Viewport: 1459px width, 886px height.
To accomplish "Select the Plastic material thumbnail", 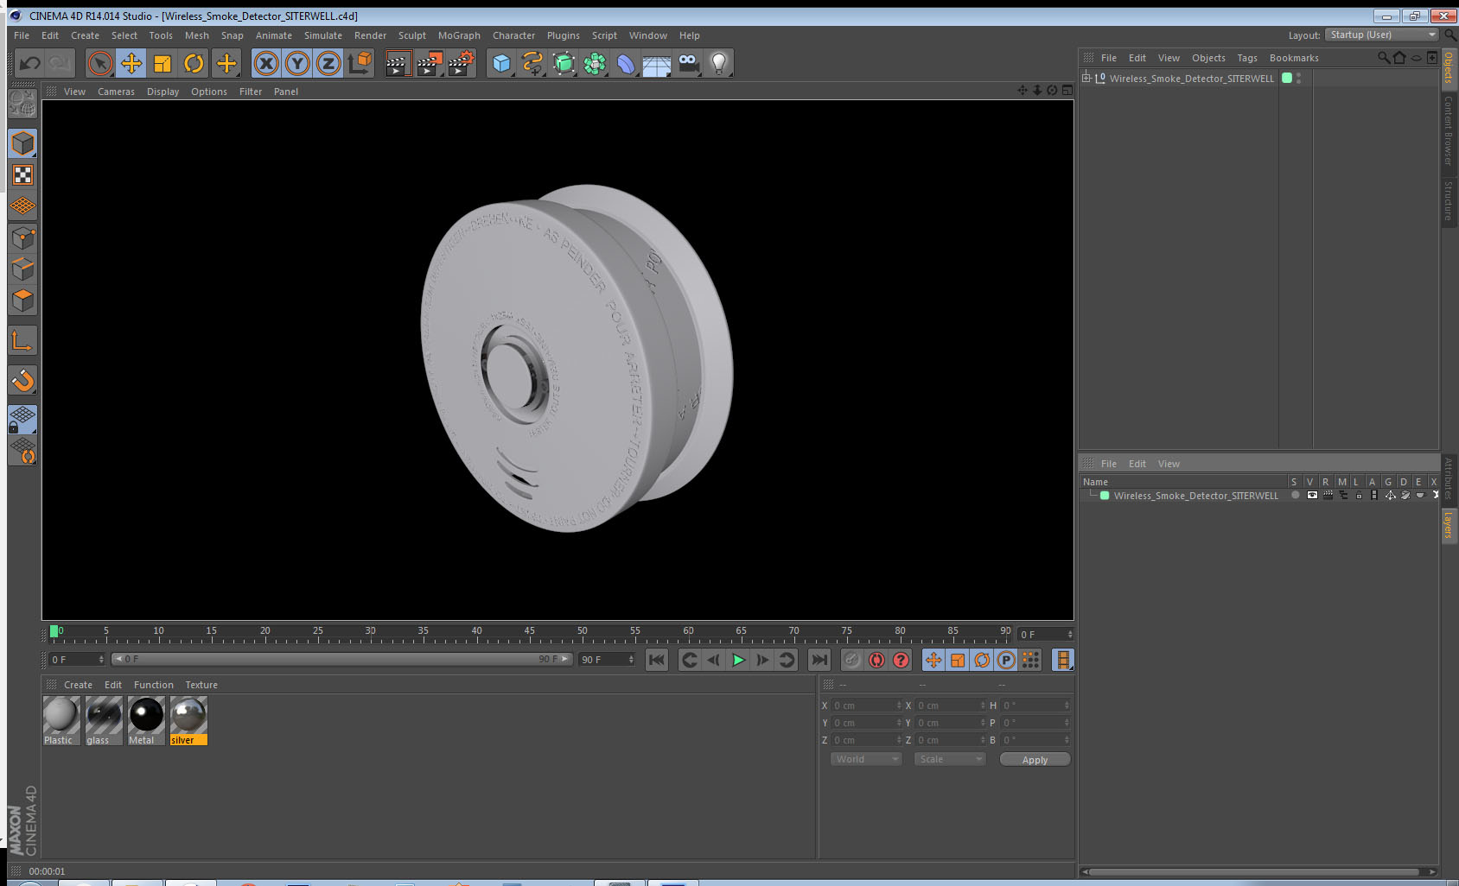I will 61,720.
